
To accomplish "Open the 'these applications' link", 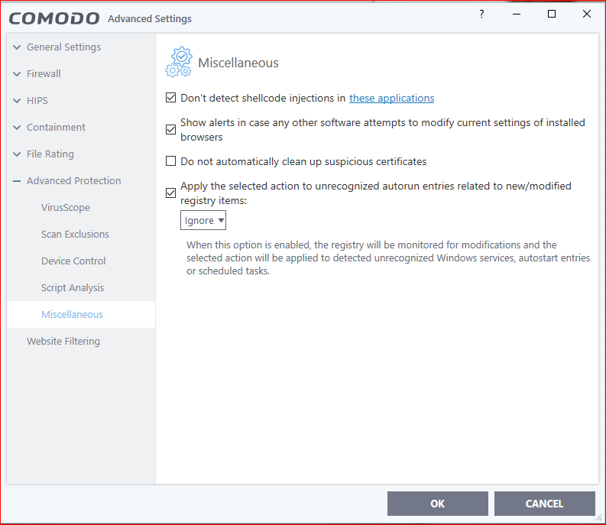I will [391, 99].
